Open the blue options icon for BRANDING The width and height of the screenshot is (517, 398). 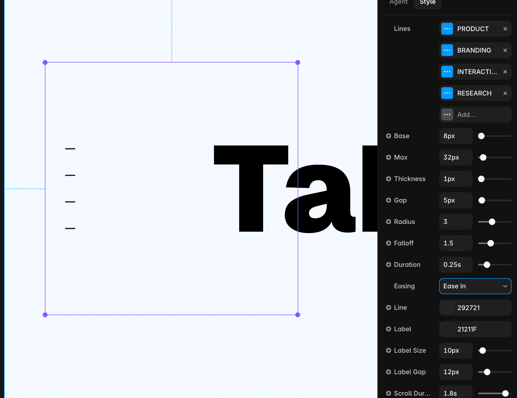[447, 50]
